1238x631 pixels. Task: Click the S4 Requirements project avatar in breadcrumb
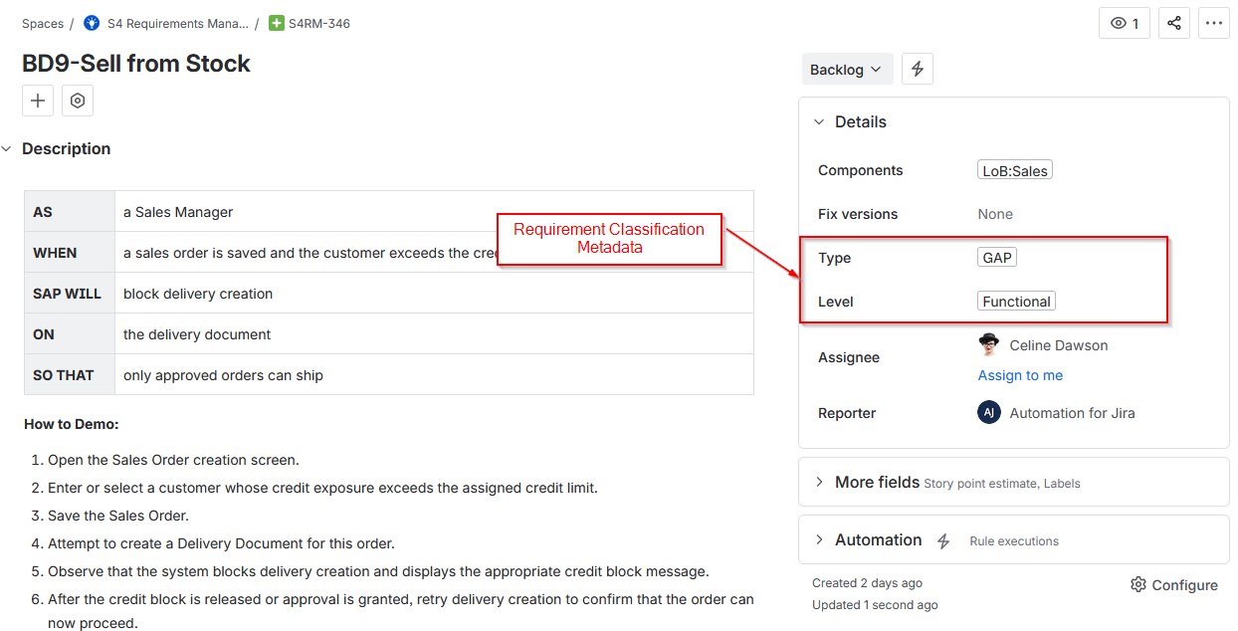[91, 22]
